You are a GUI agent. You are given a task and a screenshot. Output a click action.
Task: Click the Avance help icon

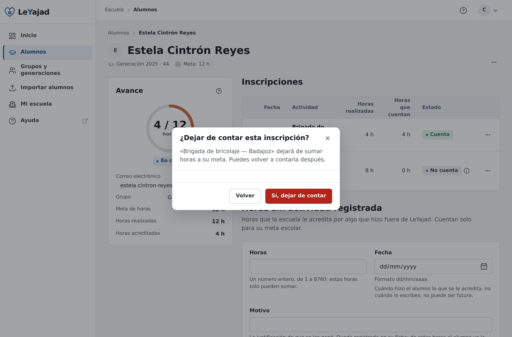(219, 91)
